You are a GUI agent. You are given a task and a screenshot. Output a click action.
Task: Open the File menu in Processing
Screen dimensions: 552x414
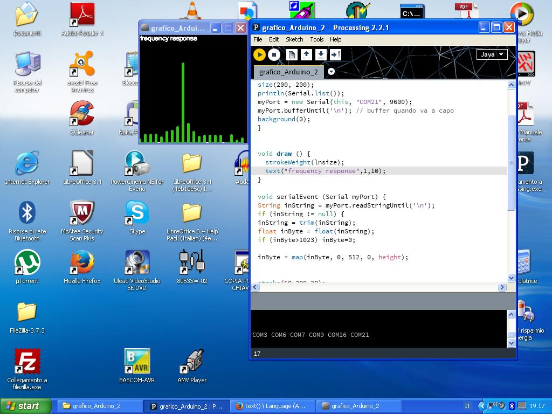[x=258, y=39]
